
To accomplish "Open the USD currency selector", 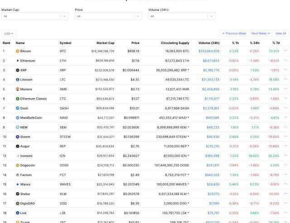I will click(9, 33).
